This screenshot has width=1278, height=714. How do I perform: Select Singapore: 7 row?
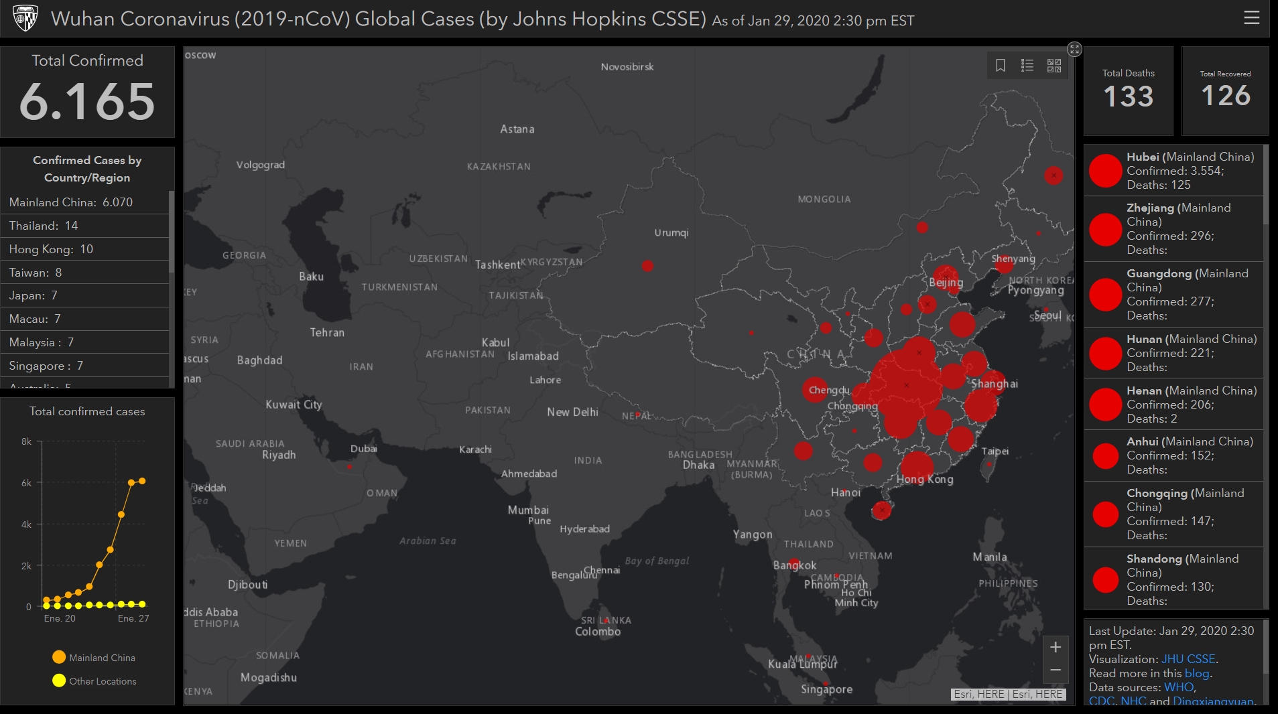[85, 366]
